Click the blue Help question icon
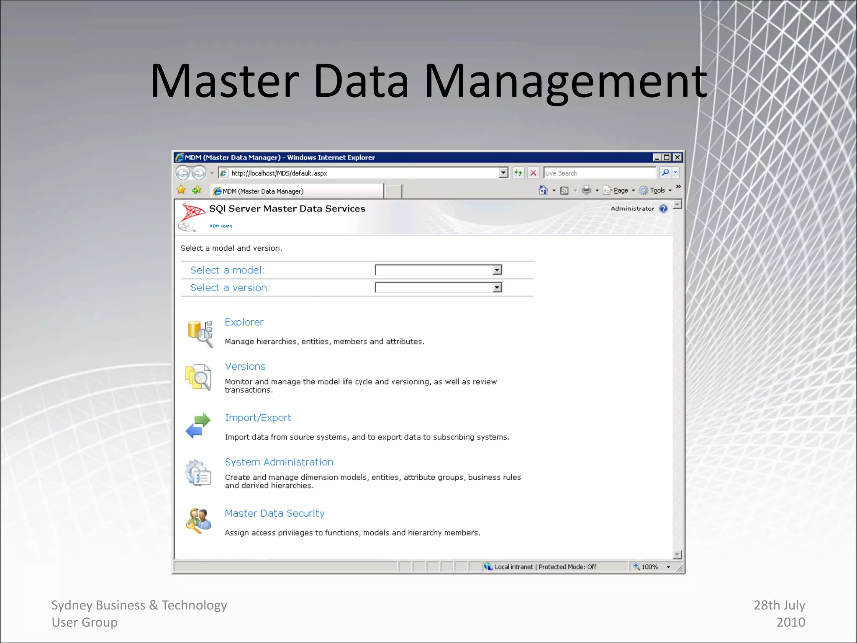 [x=664, y=208]
